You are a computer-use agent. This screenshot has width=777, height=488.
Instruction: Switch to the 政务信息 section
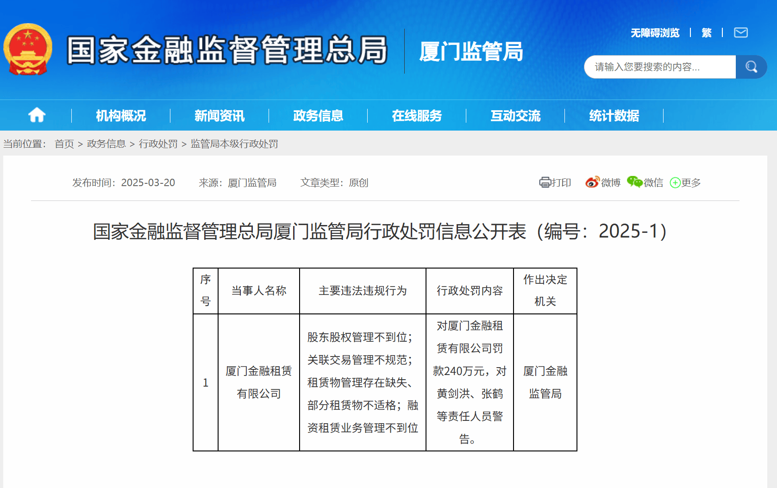coord(318,115)
